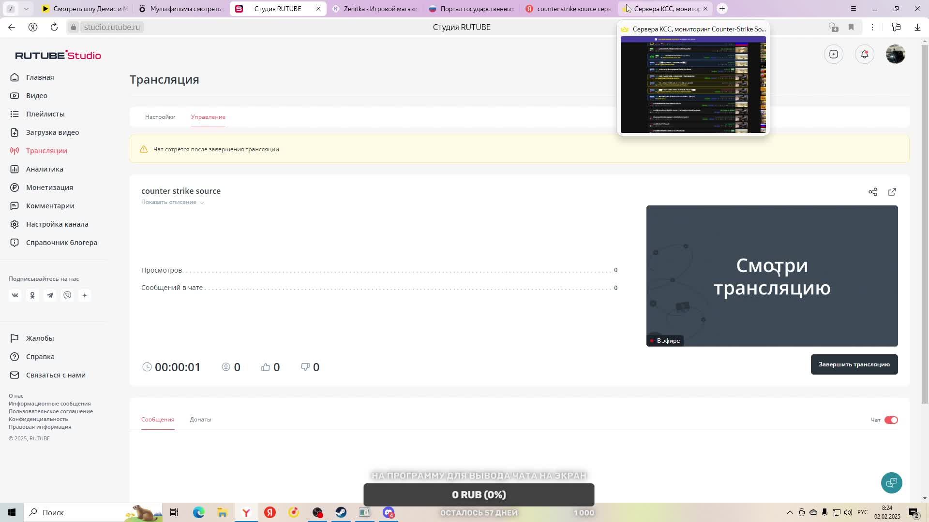Click the add video plus icon

[x=833, y=54]
